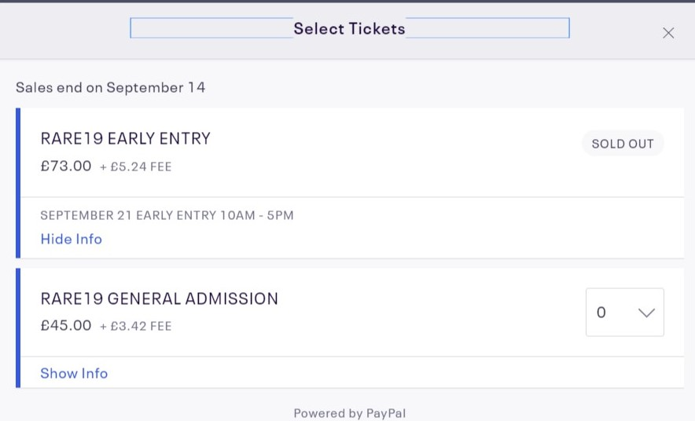Screen dimensions: 695x421
Task: Collapse details via Hide Info link
Action: pos(72,239)
